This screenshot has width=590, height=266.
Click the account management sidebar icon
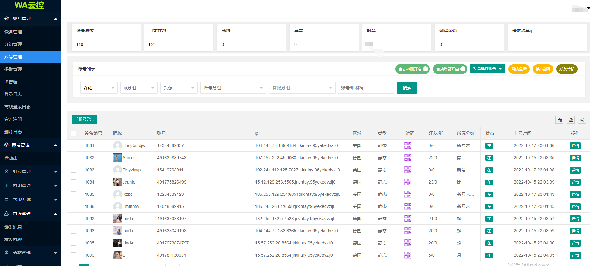coord(7,18)
